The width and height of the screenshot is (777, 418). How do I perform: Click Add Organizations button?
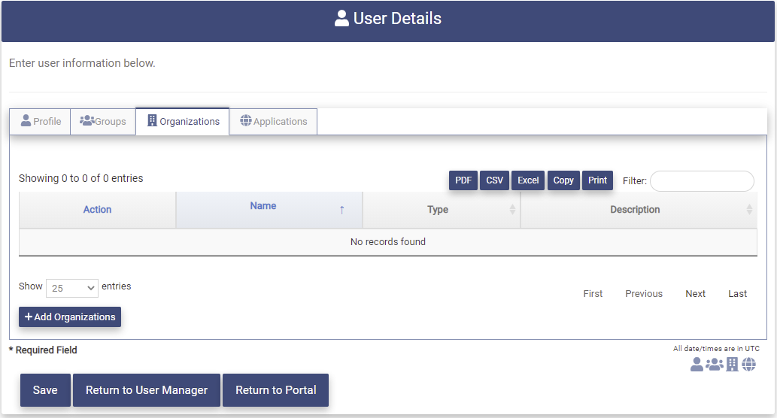pos(70,317)
